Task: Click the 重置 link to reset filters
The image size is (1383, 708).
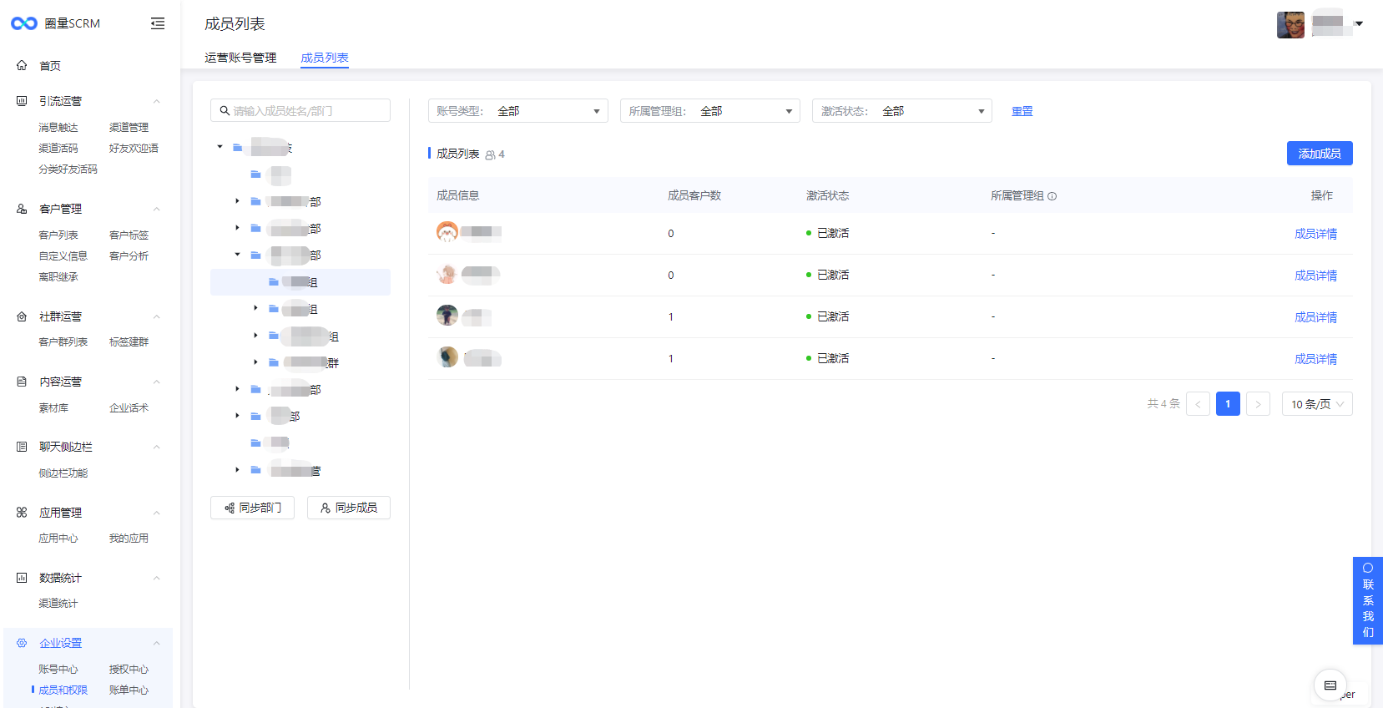Action: pyautogui.click(x=1022, y=111)
